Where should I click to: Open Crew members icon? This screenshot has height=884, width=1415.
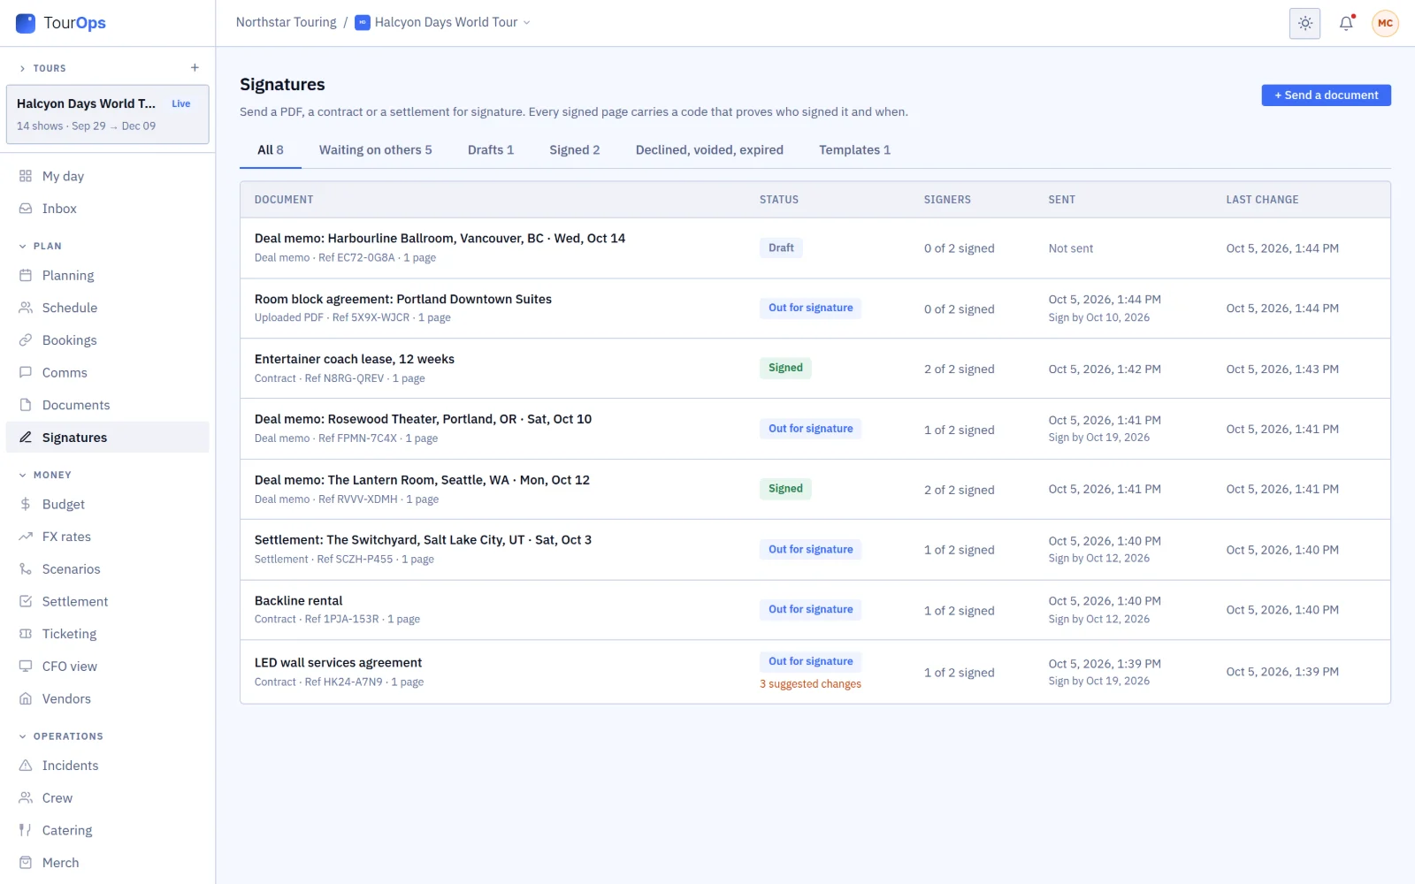(x=26, y=798)
